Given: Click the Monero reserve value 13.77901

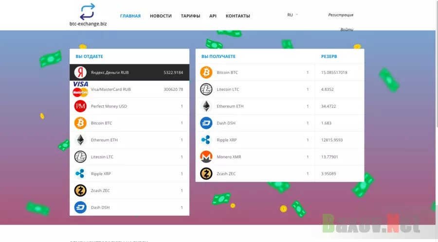Looking at the screenshot, I should click(329, 156).
